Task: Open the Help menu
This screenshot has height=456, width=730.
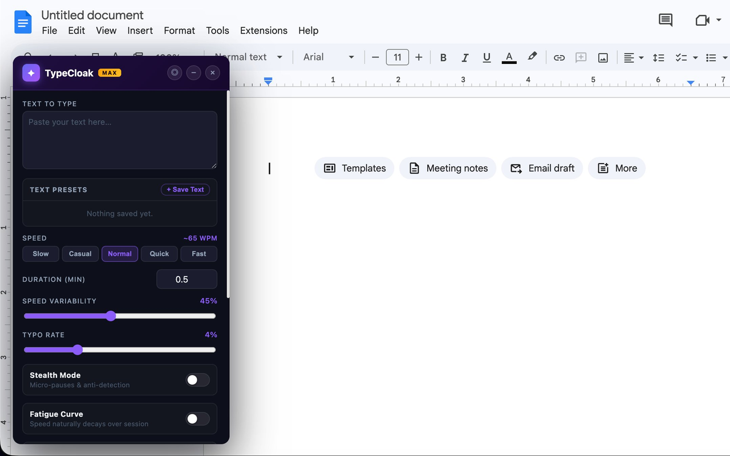Action: coord(309,31)
